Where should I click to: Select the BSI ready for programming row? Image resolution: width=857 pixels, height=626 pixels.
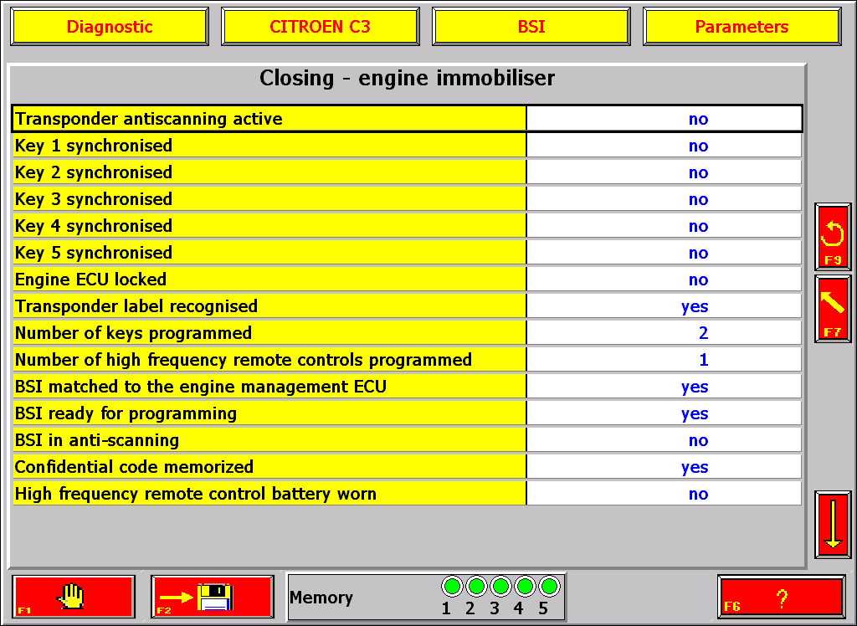408,413
